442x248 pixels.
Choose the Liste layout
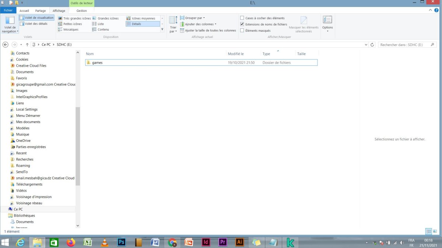[98, 24]
